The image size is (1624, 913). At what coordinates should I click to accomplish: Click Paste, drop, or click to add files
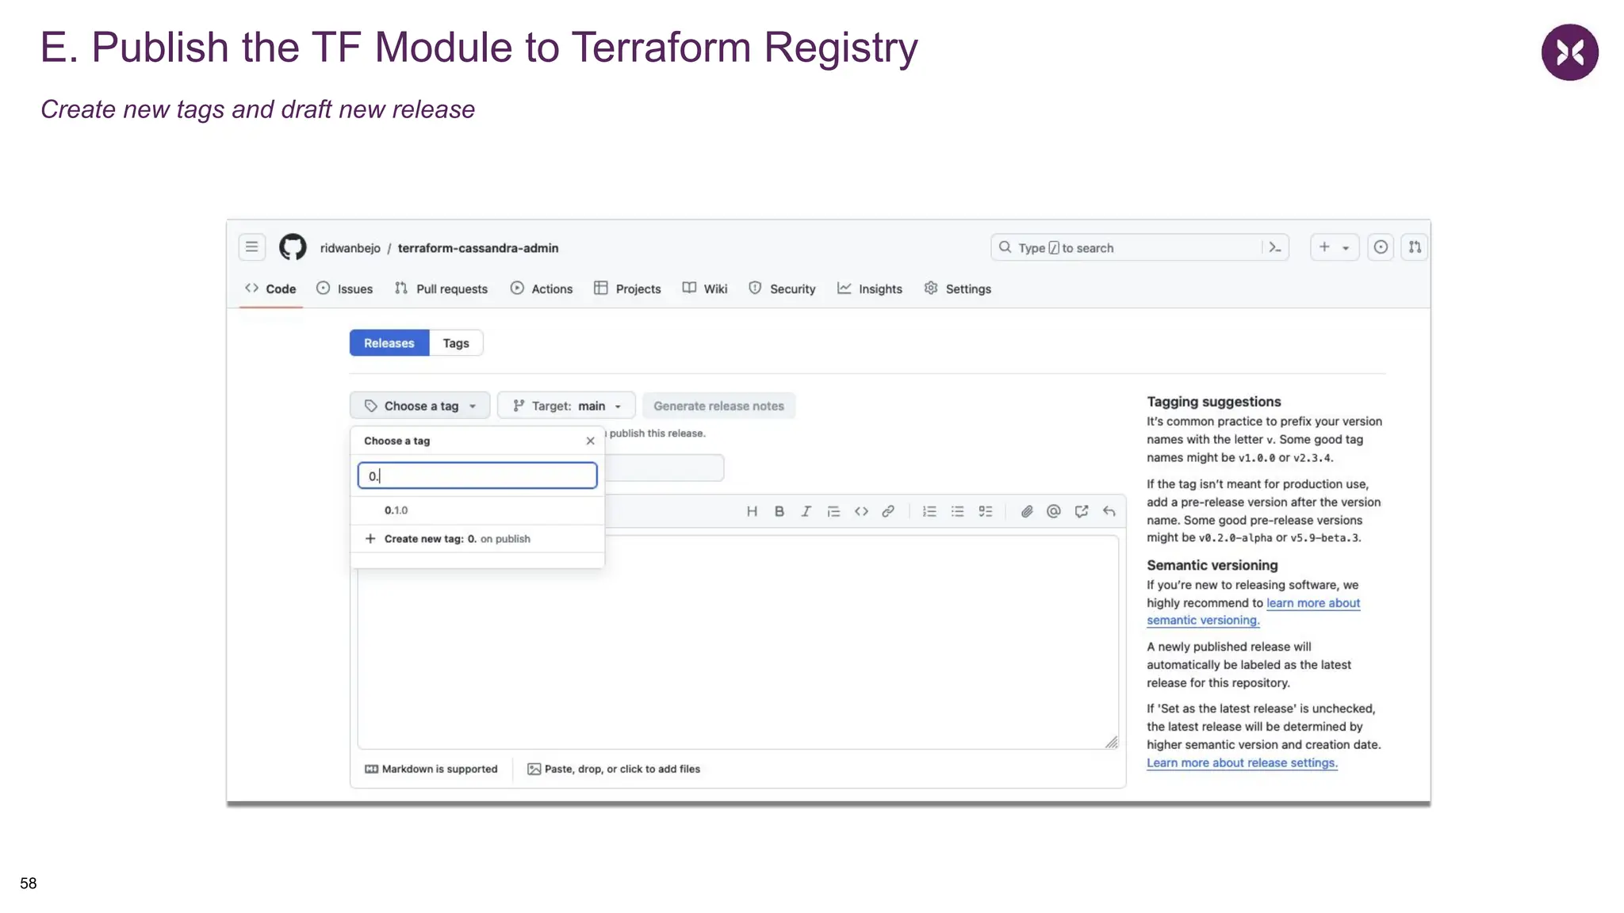(614, 769)
